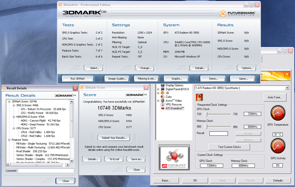Click scroll right arrow in Result Details

pyautogui.click(x=67, y=165)
